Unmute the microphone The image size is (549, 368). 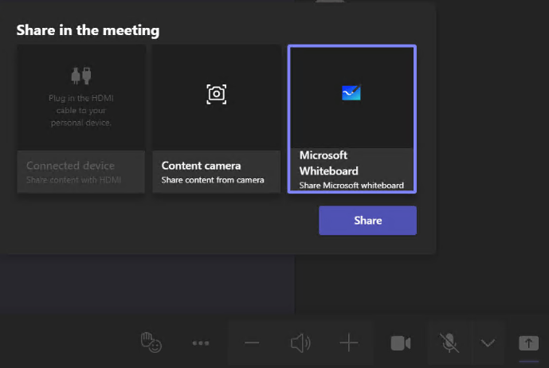click(x=449, y=343)
